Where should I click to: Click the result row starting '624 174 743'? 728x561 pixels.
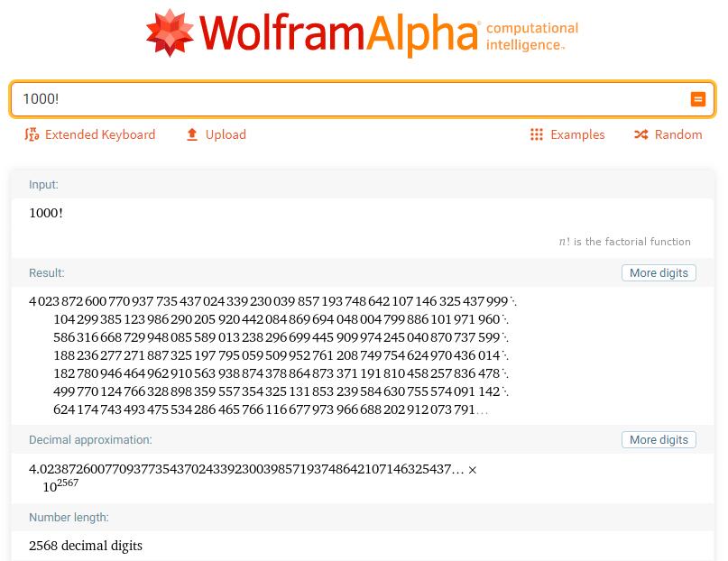(271, 409)
